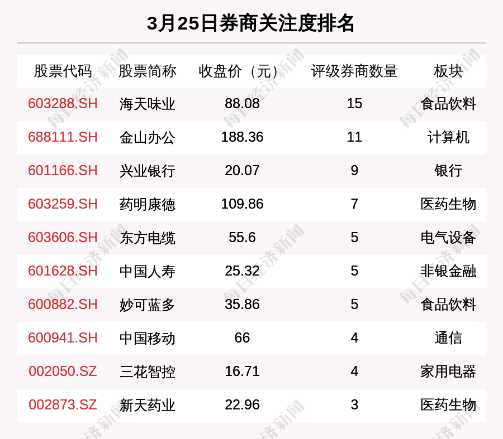
Task: Select the 股票代码 column header
Action: click(63, 71)
